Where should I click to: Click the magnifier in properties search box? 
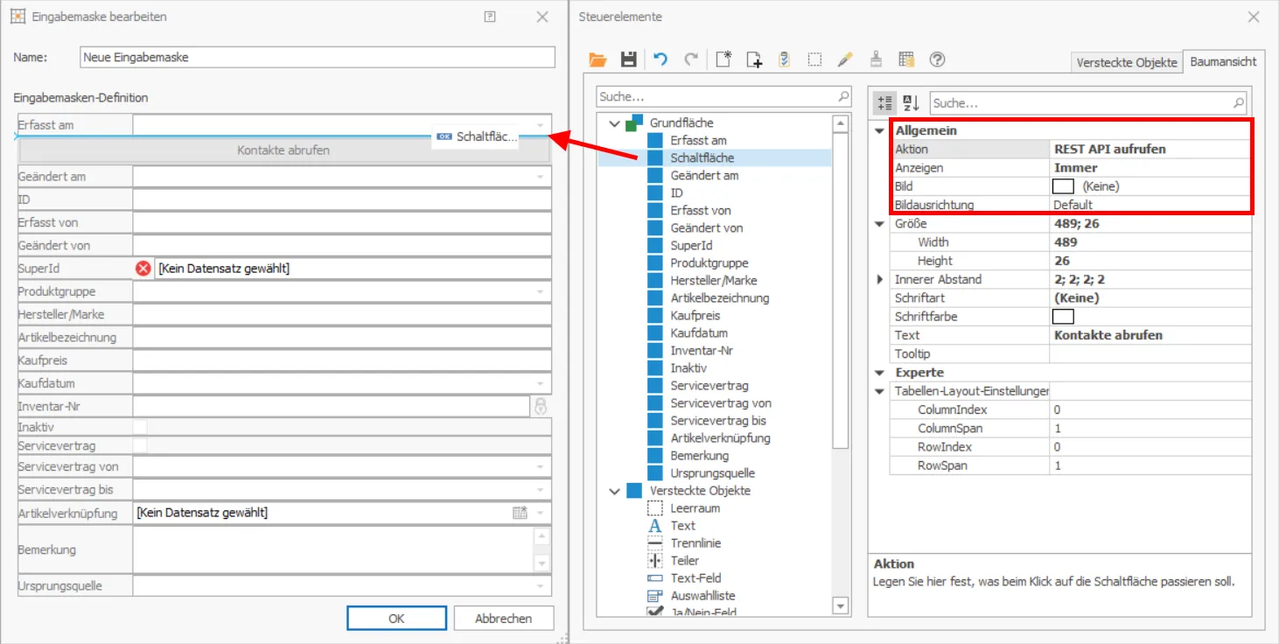click(1239, 103)
